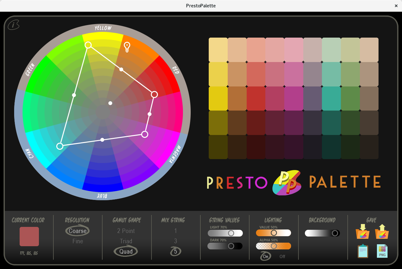Image resolution: width=402 pixels, height=269 pixels.
Task: Click the gamut center point dot
Action: [x=110, y=103]
